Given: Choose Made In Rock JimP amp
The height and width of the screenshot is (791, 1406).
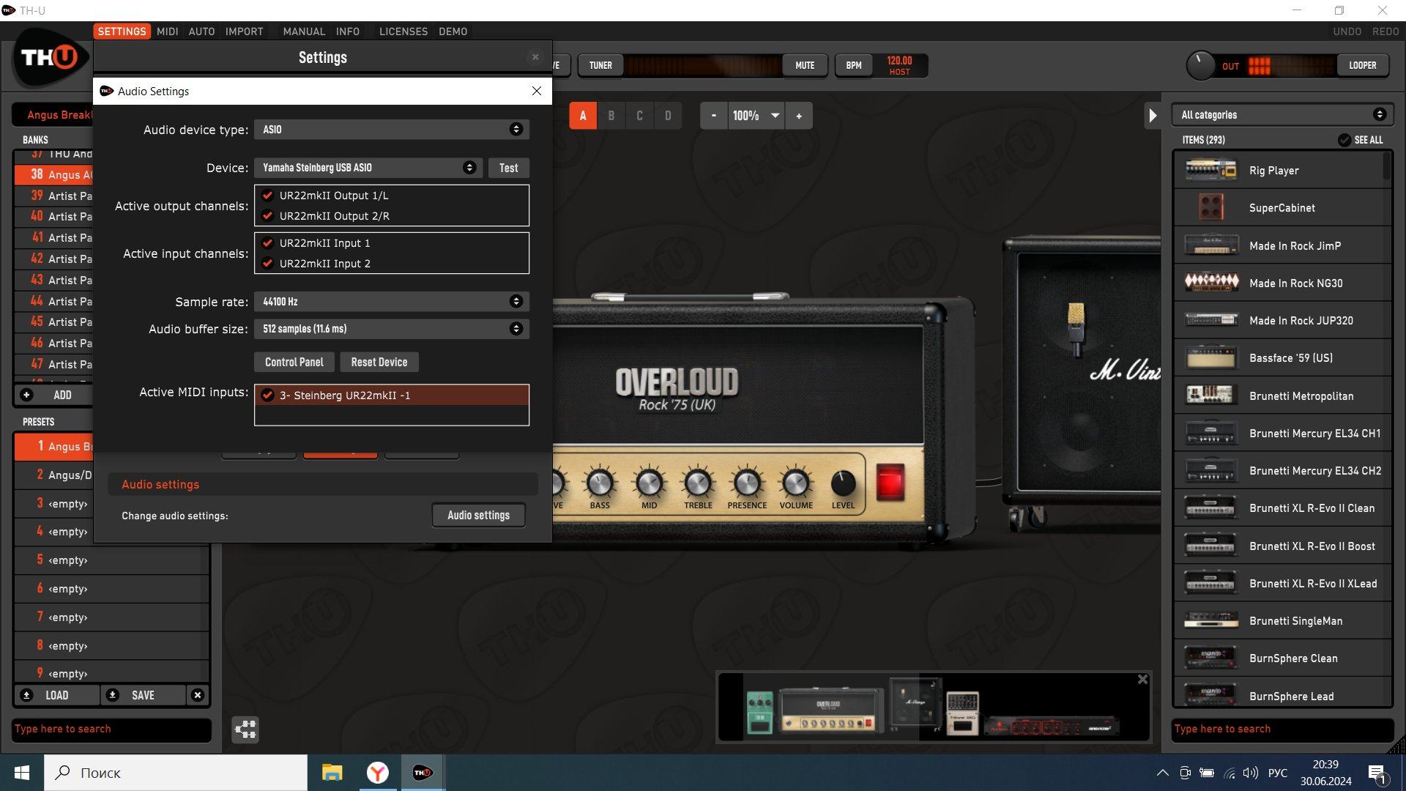Looking at the screenshot, I should (x=1282, y=245).
